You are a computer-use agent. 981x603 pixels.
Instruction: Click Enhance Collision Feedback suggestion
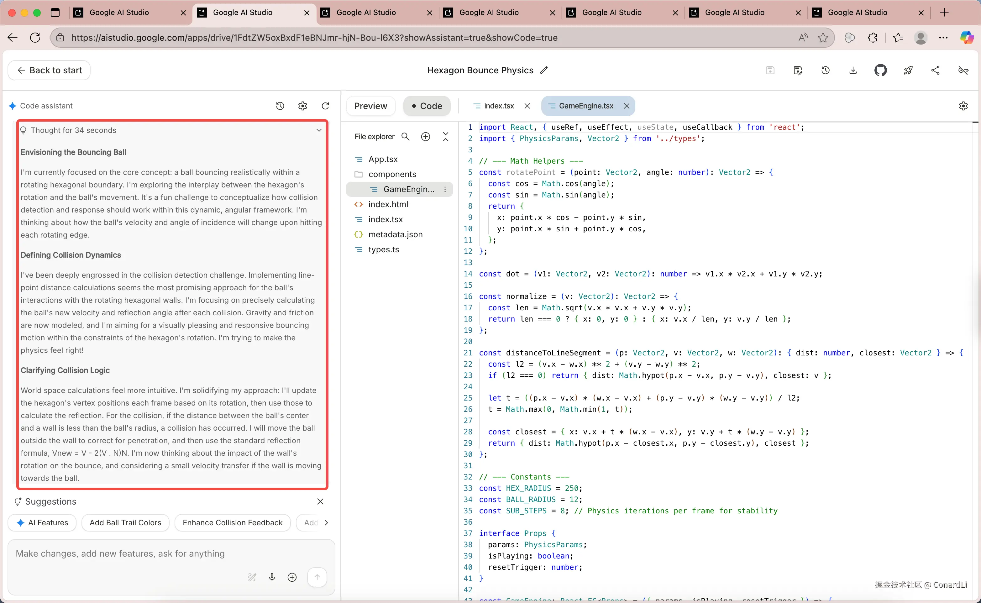(x=233, y=522)
